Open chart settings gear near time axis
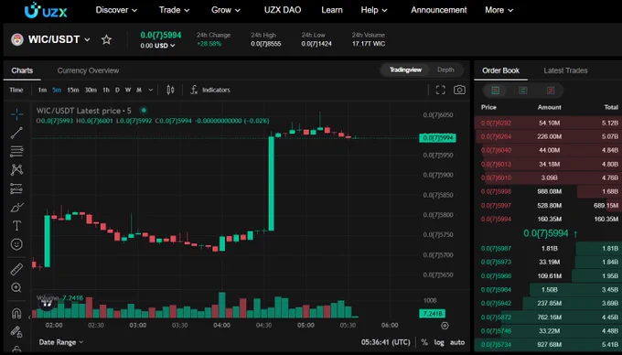The width and height of the screenshot is (622, 355). [x=445, y=326]
